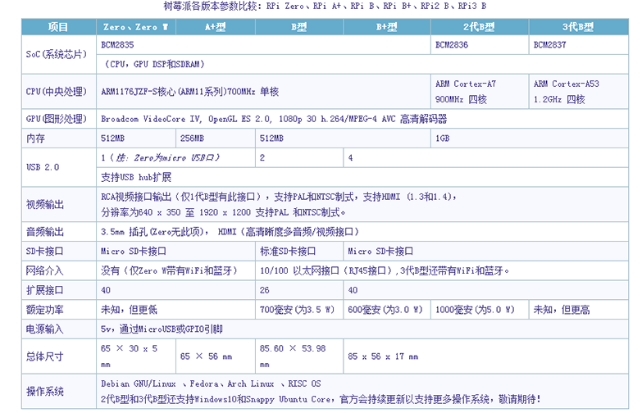
Task: Select the 2代B型 column header
Action: click(x=480, y=27)
